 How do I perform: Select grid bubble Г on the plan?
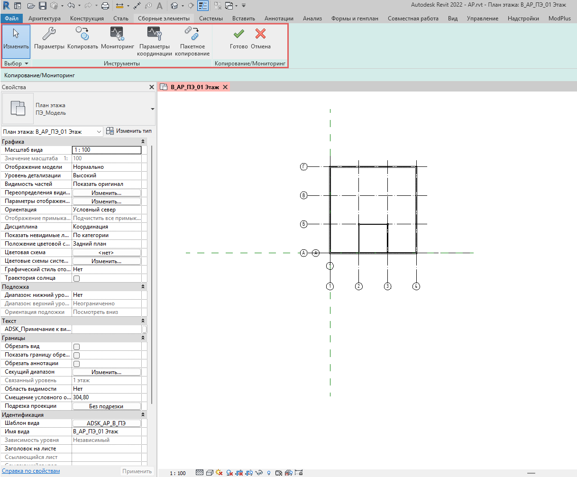click(304, 167)
